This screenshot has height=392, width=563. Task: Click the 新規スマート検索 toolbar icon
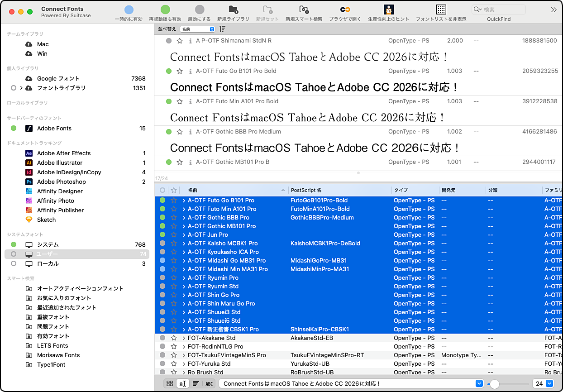304,10
